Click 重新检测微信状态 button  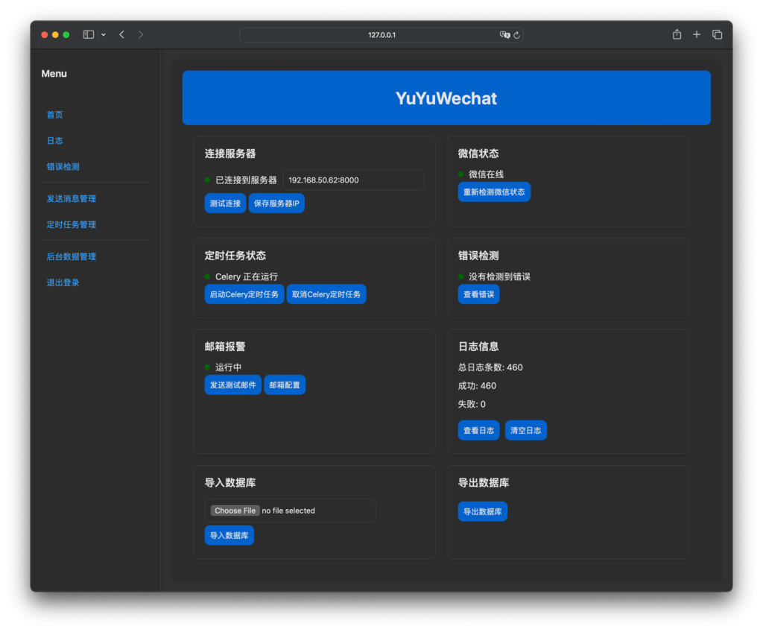point(494,192)
